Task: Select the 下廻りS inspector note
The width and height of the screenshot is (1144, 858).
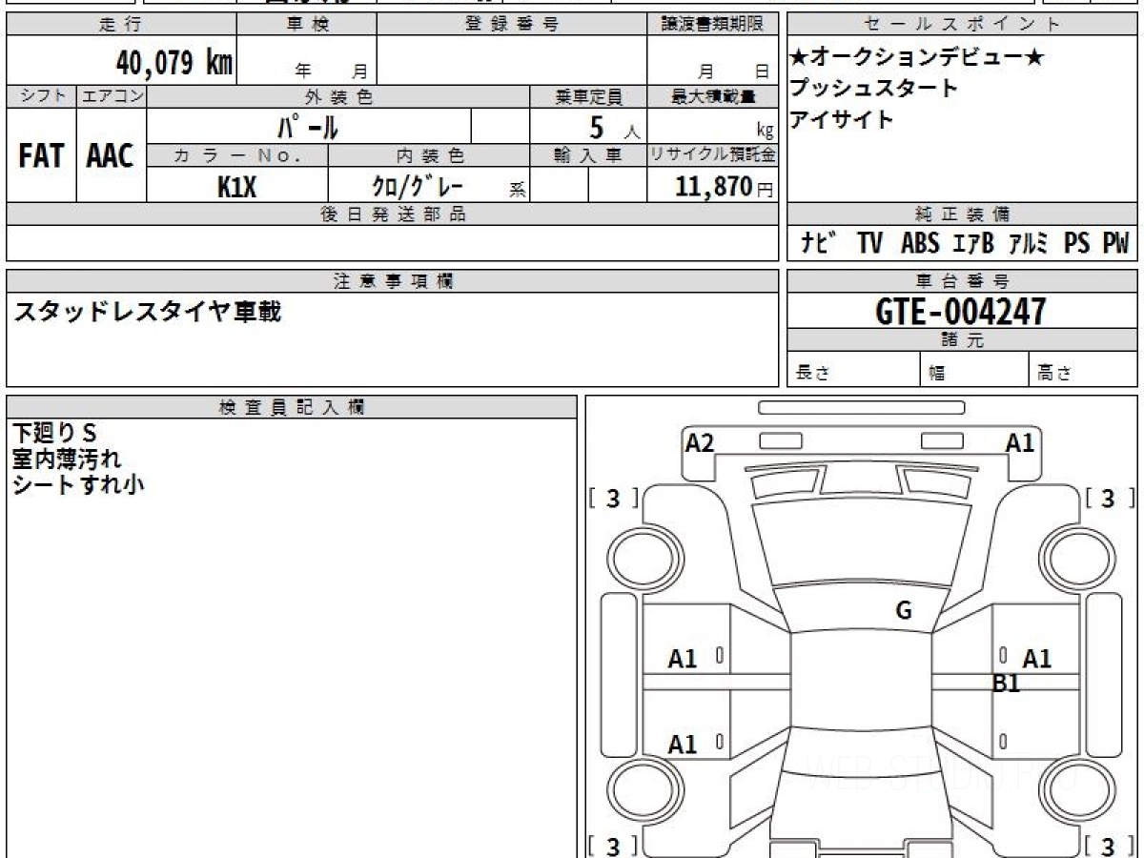Action: (x=55, y=433)
